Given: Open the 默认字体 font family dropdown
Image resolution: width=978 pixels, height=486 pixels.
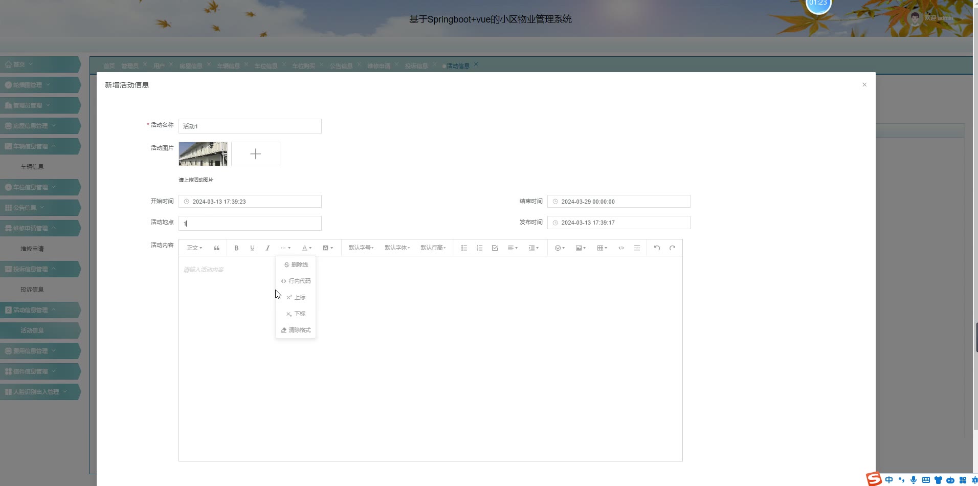Looking at the screenshot, I should (397, 248).
